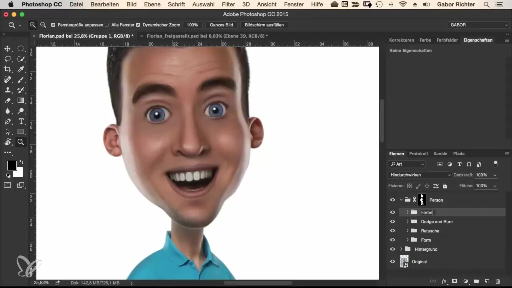
Task: Click the Zoom In mode icon
Action: click(x=33, y=25)
